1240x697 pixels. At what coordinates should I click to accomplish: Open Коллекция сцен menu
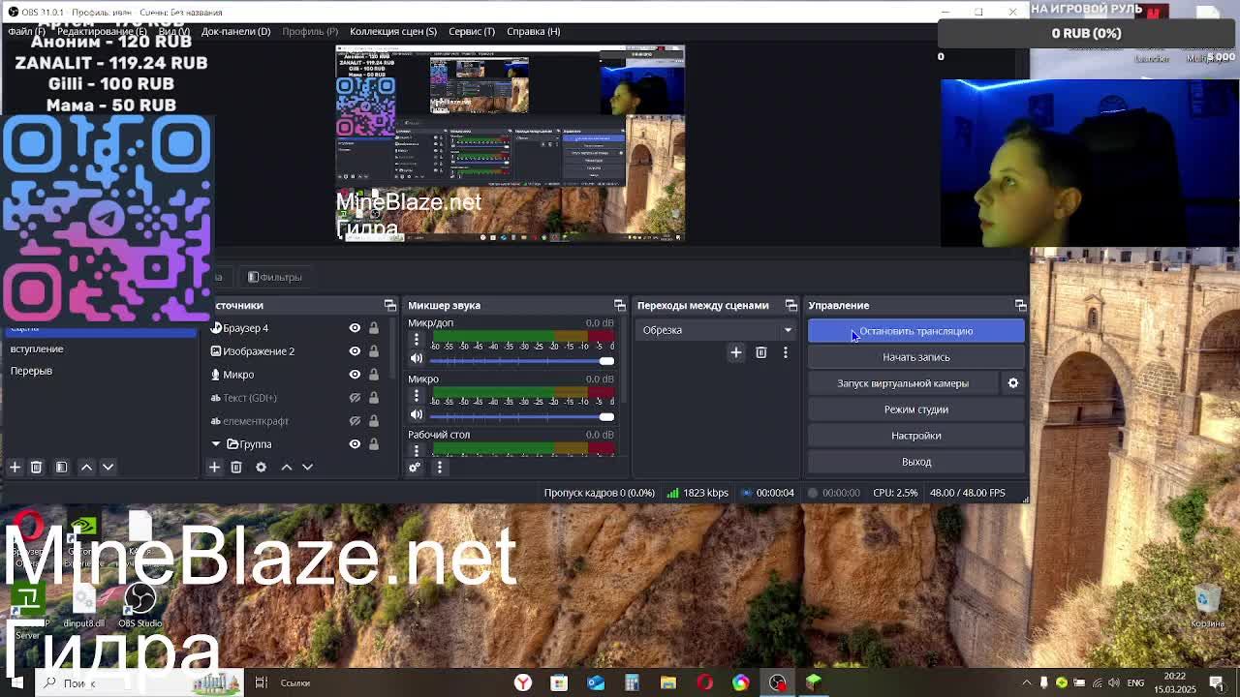click(x=392, y=31)
